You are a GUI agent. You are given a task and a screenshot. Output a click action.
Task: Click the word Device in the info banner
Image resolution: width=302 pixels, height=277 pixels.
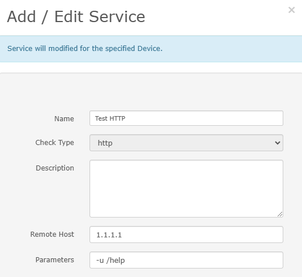[x=150, y=48]
